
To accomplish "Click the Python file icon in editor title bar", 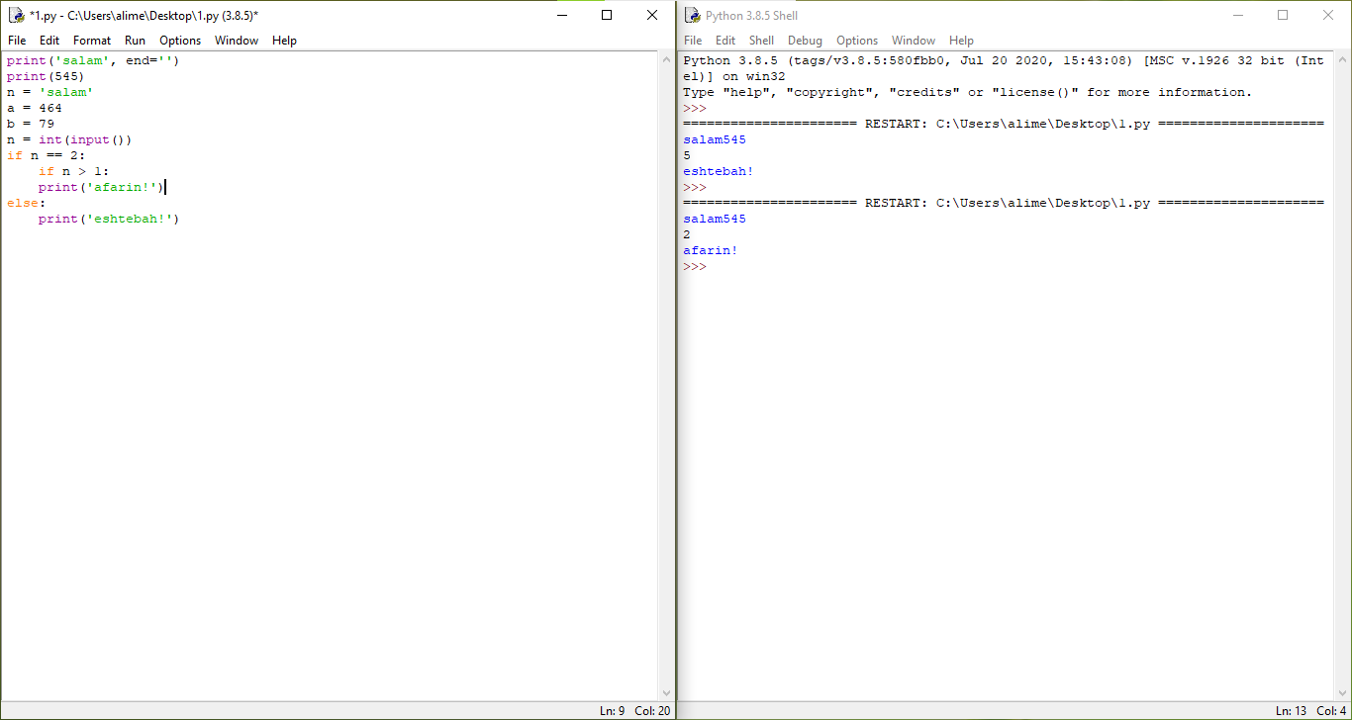I will (16, 16).
